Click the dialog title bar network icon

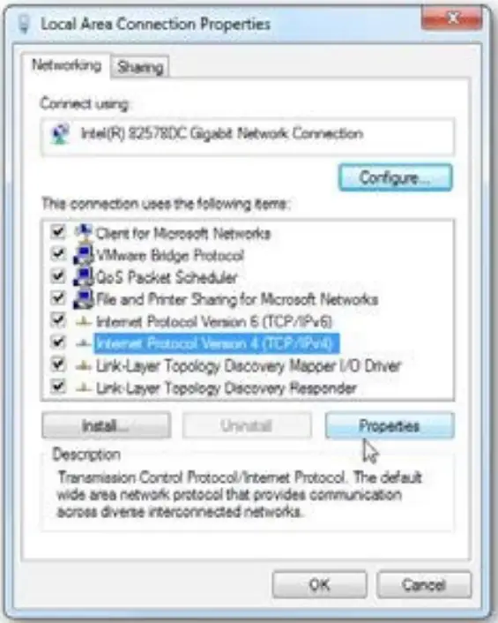[25, 24]
